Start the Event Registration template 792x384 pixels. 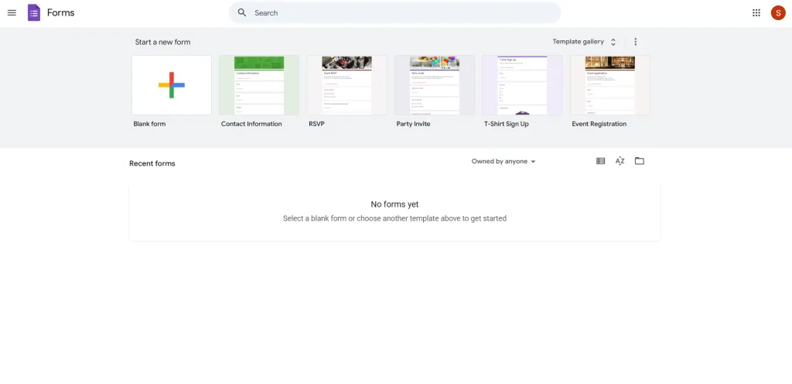point(609,85)
